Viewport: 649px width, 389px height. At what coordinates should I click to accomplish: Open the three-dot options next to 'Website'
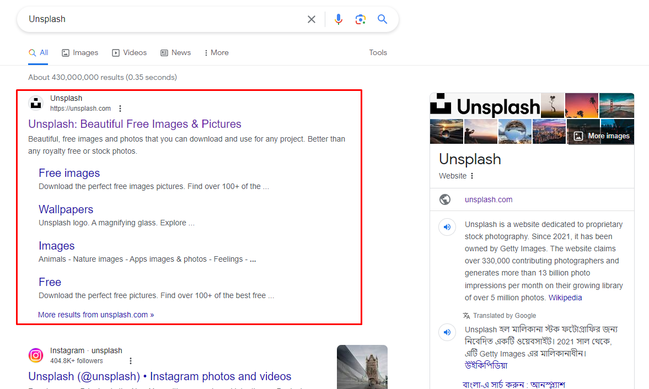473,176
